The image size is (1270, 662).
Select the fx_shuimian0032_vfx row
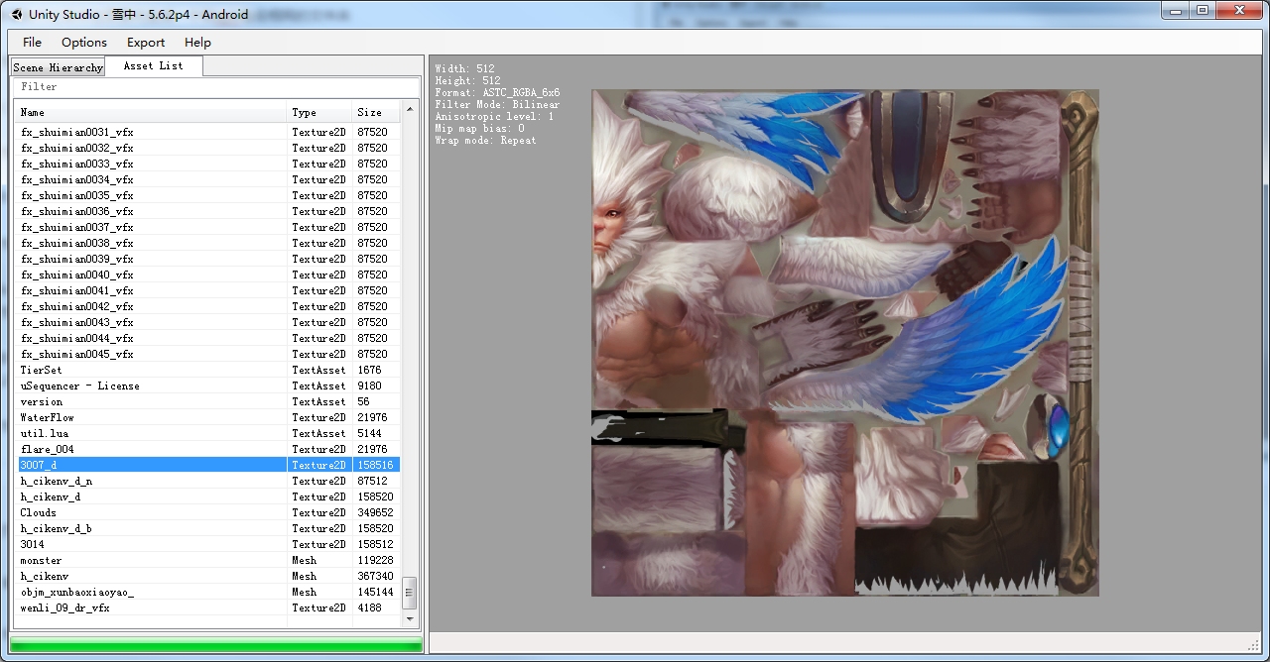pyautogui.click(x=208, y=148)
